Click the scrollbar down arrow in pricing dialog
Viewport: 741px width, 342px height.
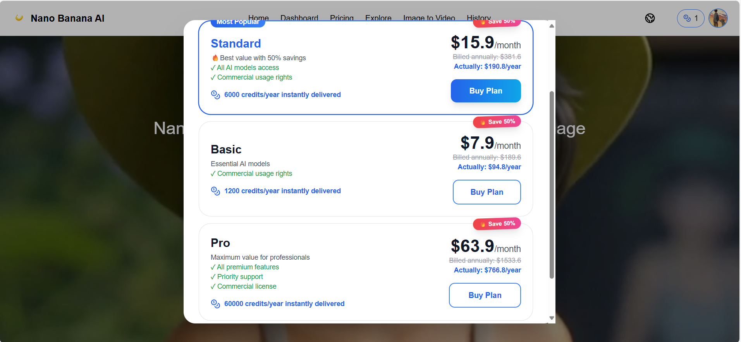552,318
